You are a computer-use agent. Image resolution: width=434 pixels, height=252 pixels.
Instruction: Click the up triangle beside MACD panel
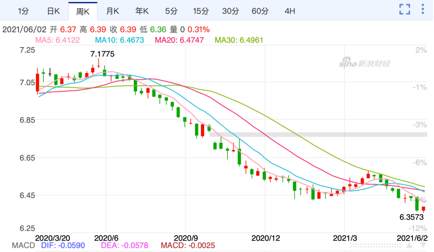[410, 245]
